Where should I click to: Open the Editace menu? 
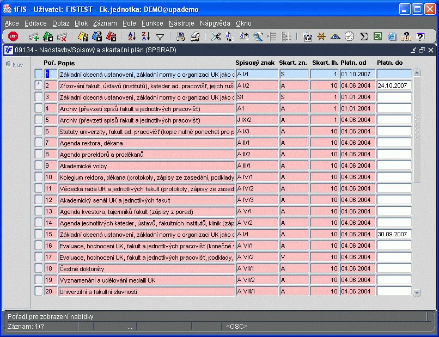click(x=35, y=23)
